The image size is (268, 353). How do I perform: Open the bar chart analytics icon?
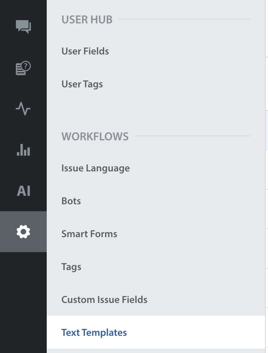(x=23, y=150)
